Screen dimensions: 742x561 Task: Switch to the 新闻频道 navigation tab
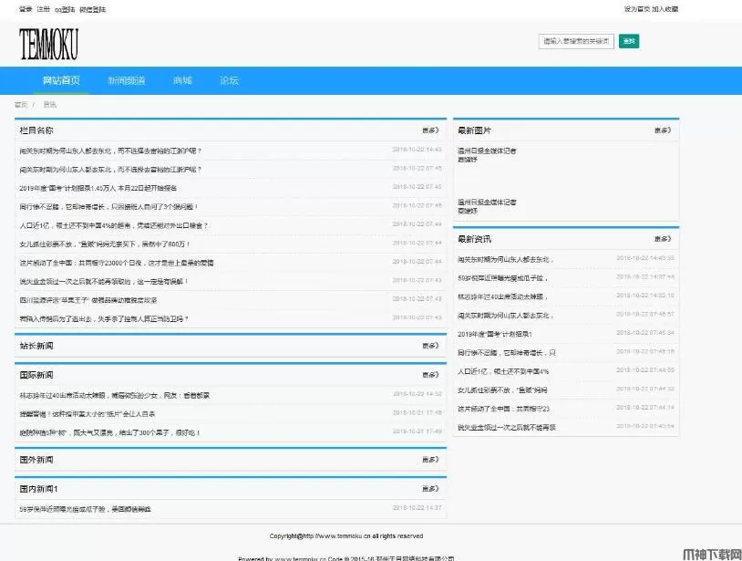pyautogui.click(x=126, y=80)
